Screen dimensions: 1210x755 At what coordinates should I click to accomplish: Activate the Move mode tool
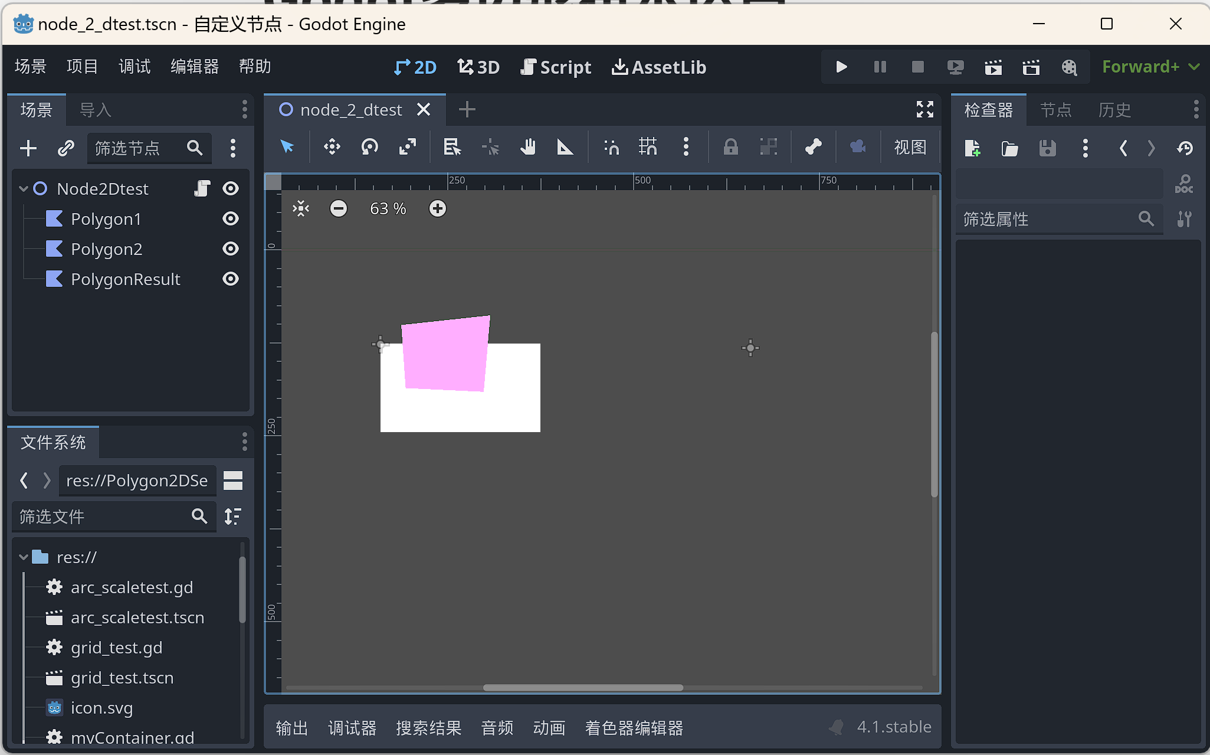tap(332, 147)
